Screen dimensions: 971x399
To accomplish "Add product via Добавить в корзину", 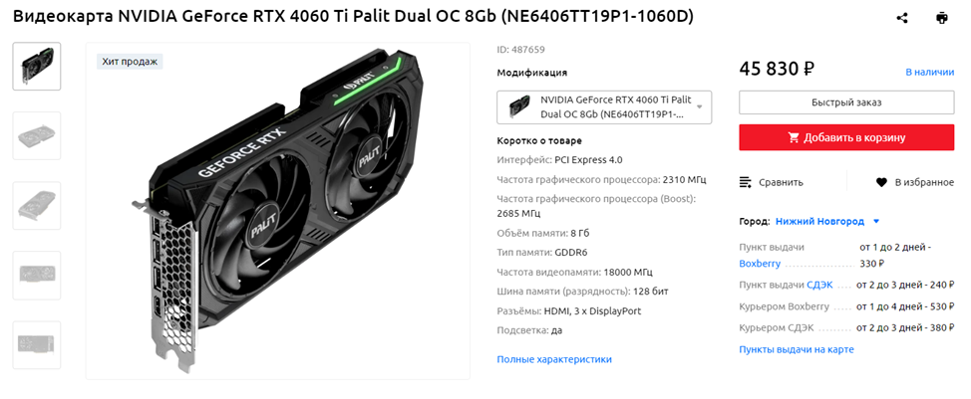I will pyautogui.click(x=846, y=137).
